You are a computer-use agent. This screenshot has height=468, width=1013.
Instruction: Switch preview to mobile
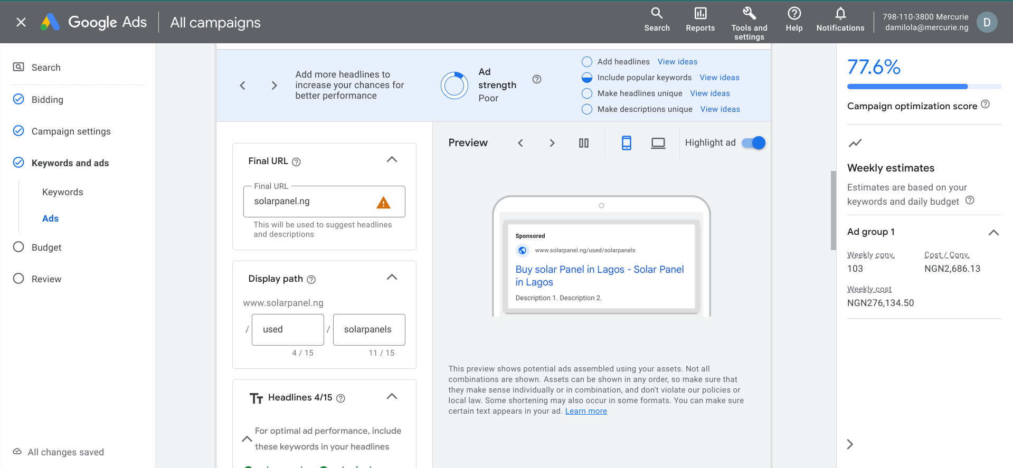(627, 143)
